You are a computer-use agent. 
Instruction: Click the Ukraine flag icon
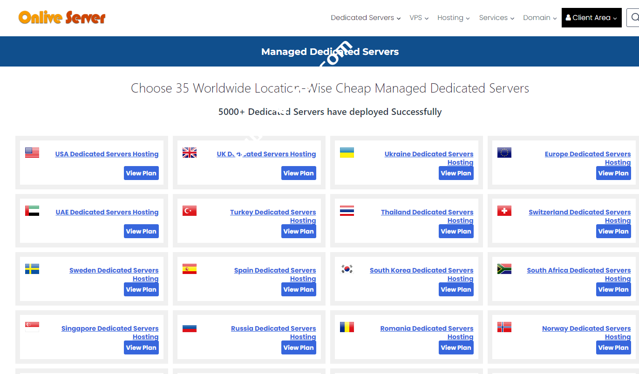pyautogui.click(x=347, y=153)
